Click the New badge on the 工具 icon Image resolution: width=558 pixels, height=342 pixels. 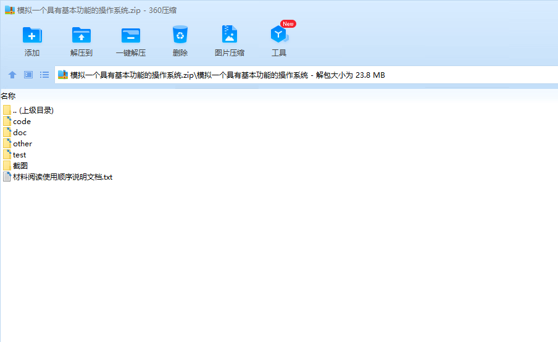pos(288,24)
